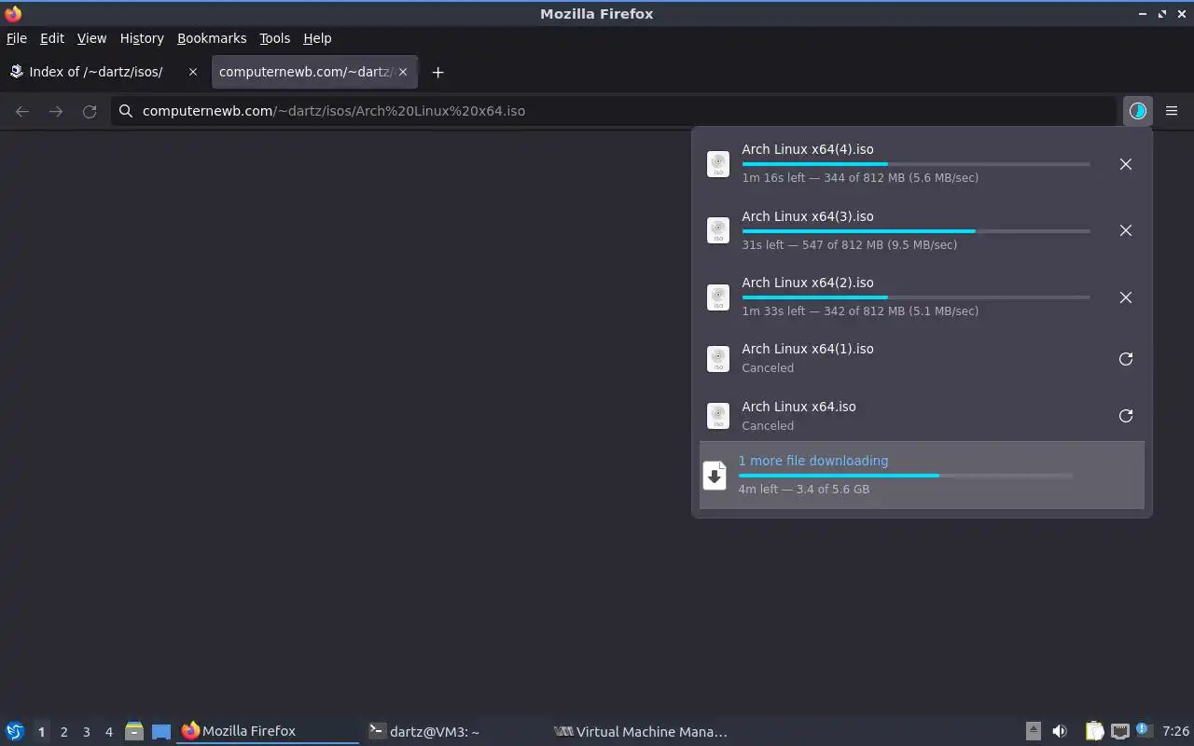This screenshot has height=746, width=1194.
Task: Go back one page
Action: point(22,111)
